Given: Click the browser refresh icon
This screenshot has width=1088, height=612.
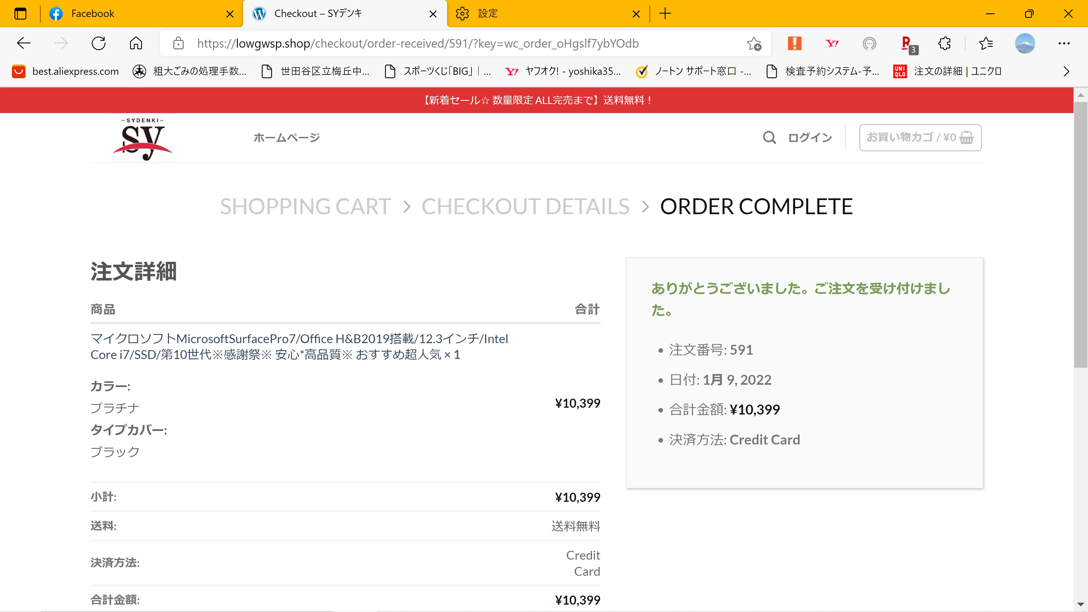Looking at the screenshot, I should click(98, 43).
